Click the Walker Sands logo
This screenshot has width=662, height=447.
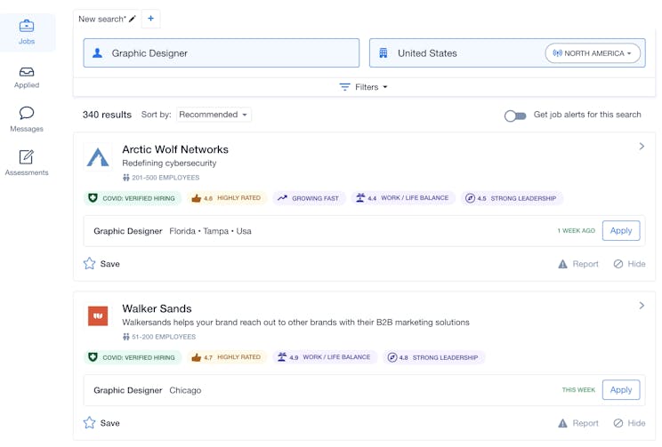coord(98,315)
